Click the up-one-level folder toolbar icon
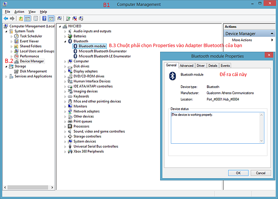 (21, 19)
